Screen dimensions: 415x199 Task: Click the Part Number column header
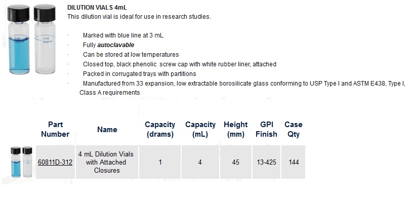(55, 129)
